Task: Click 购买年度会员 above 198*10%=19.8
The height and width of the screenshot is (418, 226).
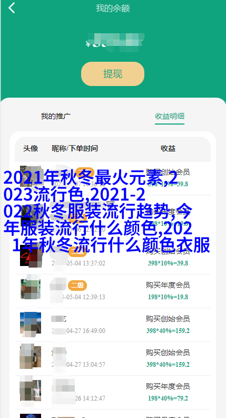Action: (168, 285)
